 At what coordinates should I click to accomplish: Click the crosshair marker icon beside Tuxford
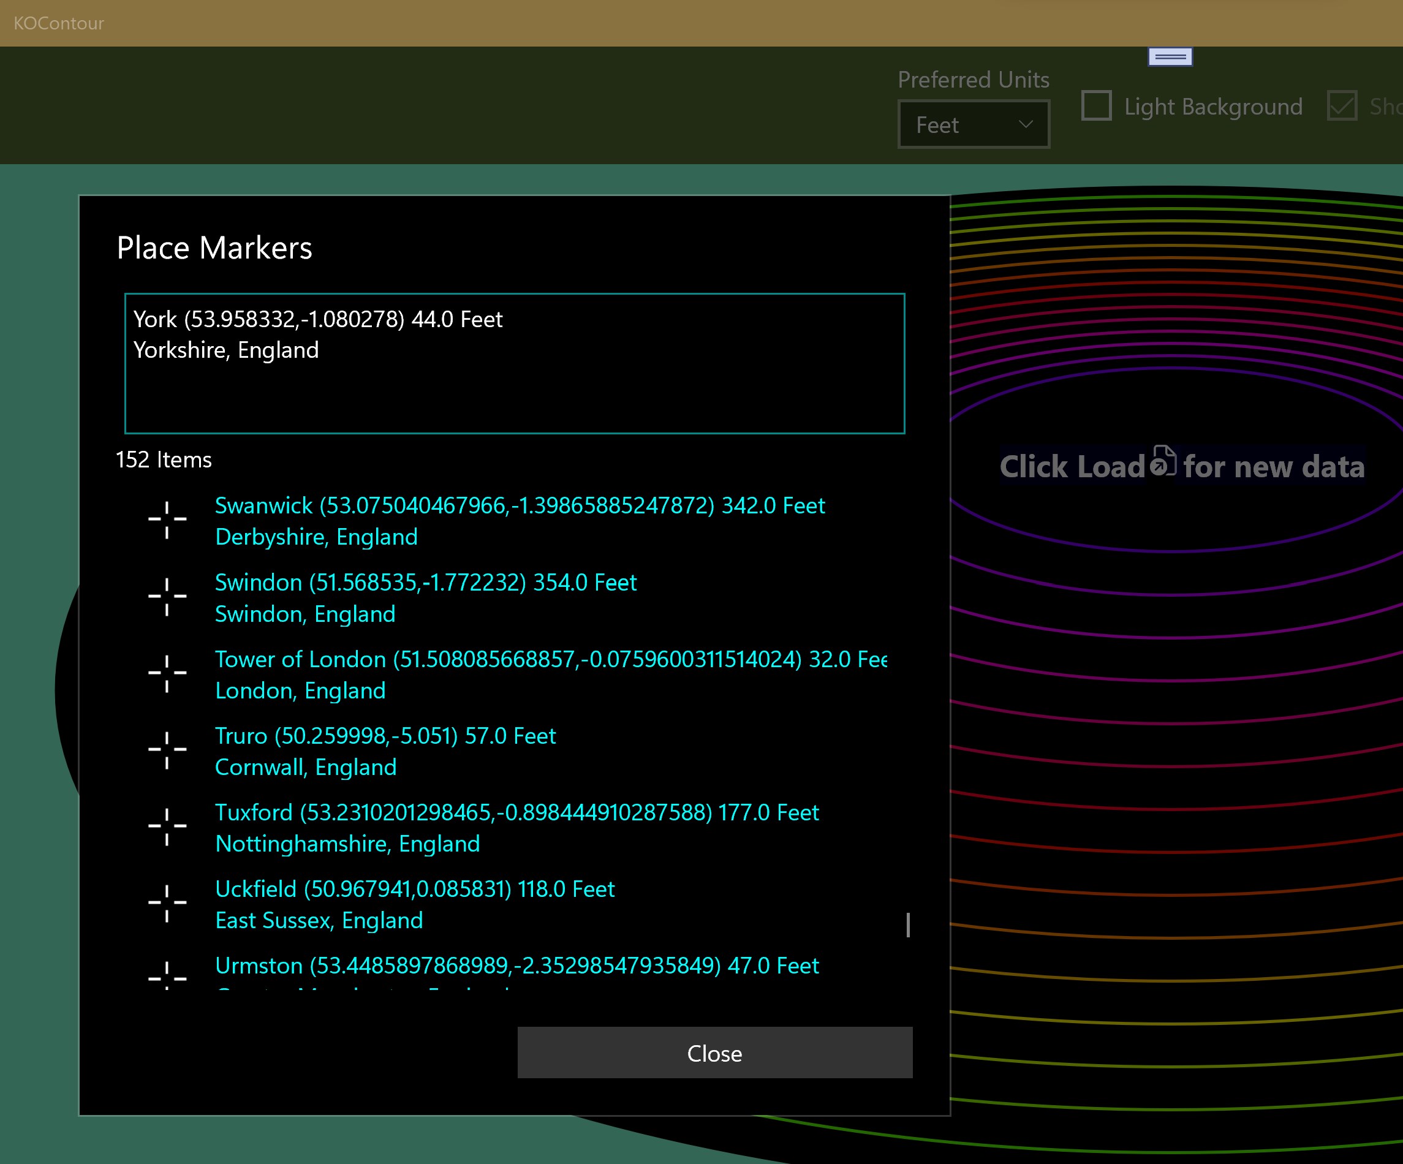pyautogui.click(x=167, y=827)
